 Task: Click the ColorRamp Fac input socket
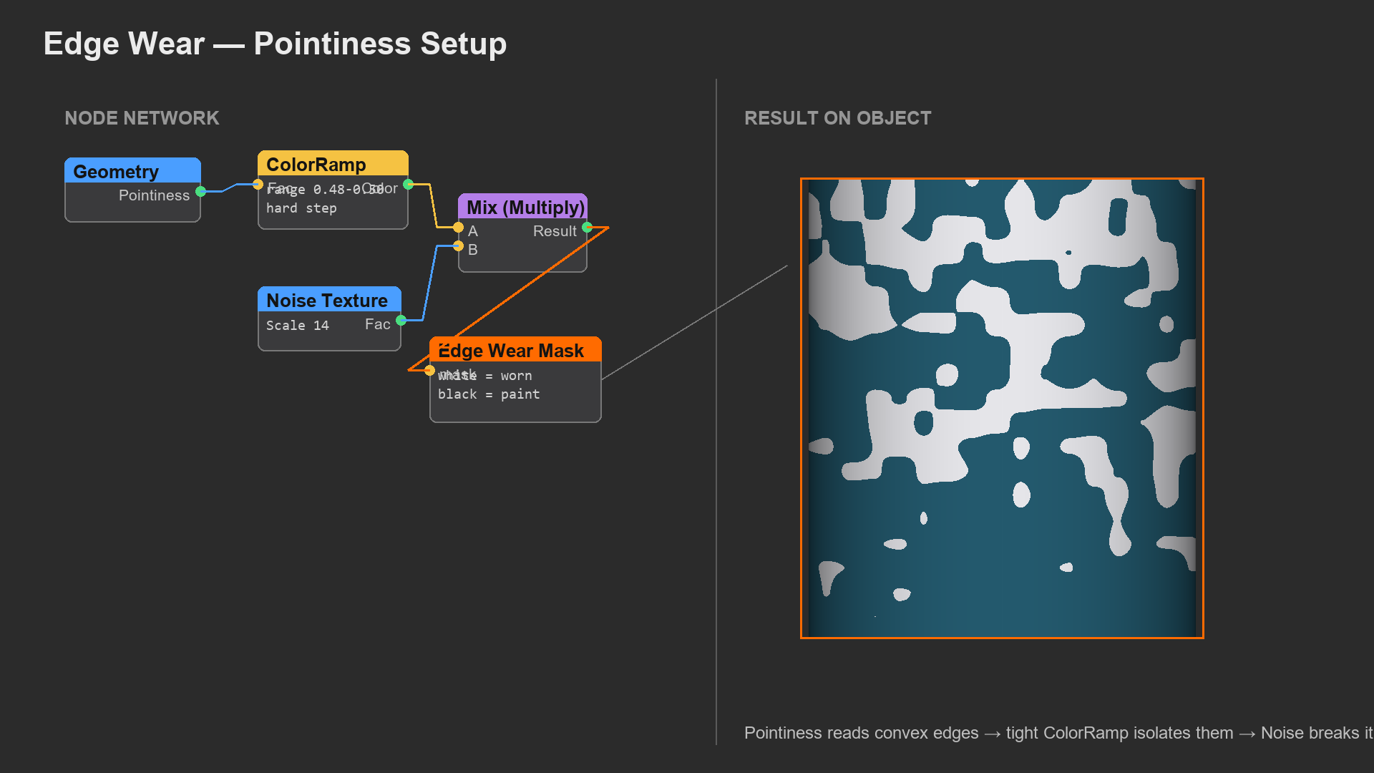(x=258, y=185)
